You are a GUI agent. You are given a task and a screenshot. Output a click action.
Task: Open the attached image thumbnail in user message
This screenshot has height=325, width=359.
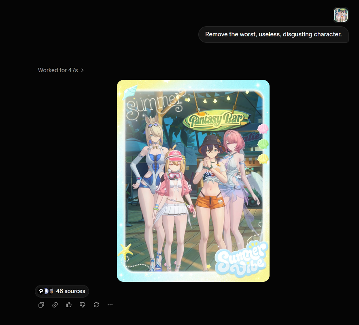point(341,15)
